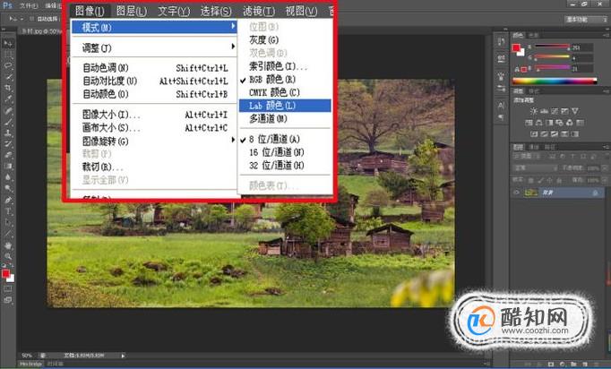Select the Healing Brush tool
Screen dimensions: 611x369
click(8, 111)
